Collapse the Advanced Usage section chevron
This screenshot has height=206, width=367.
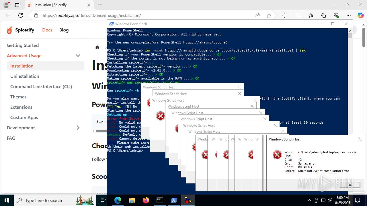click(x=78, y=56)
